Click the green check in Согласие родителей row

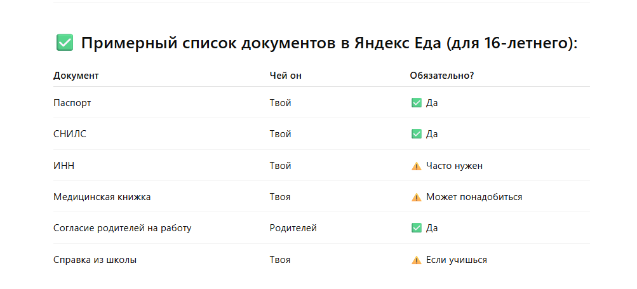416,228
